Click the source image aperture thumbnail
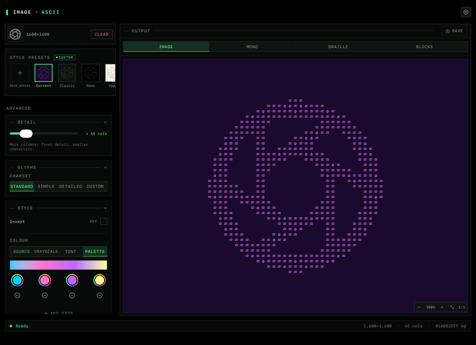This screenshot has height=345, width=476. [15, 34]
